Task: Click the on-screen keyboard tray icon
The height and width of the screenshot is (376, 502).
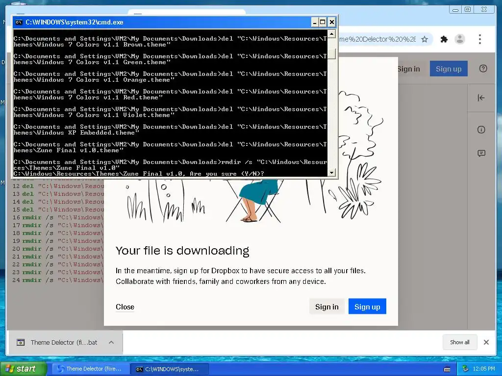Action: point(447,369)
